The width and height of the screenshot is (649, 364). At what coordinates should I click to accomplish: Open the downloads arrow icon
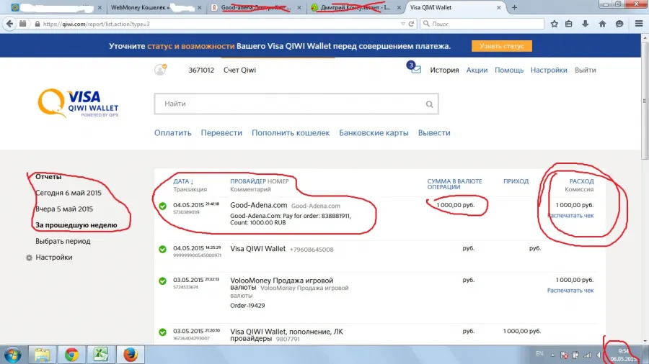[585, 24]
